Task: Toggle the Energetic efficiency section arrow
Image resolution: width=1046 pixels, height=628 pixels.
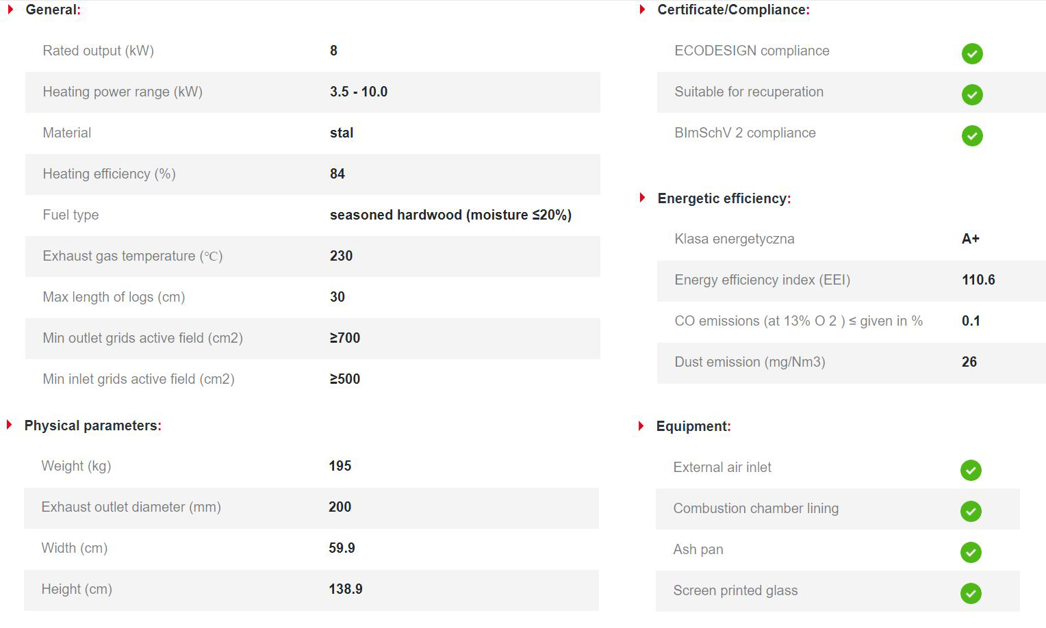Action: pyautogui.click(x=642, y=198)
